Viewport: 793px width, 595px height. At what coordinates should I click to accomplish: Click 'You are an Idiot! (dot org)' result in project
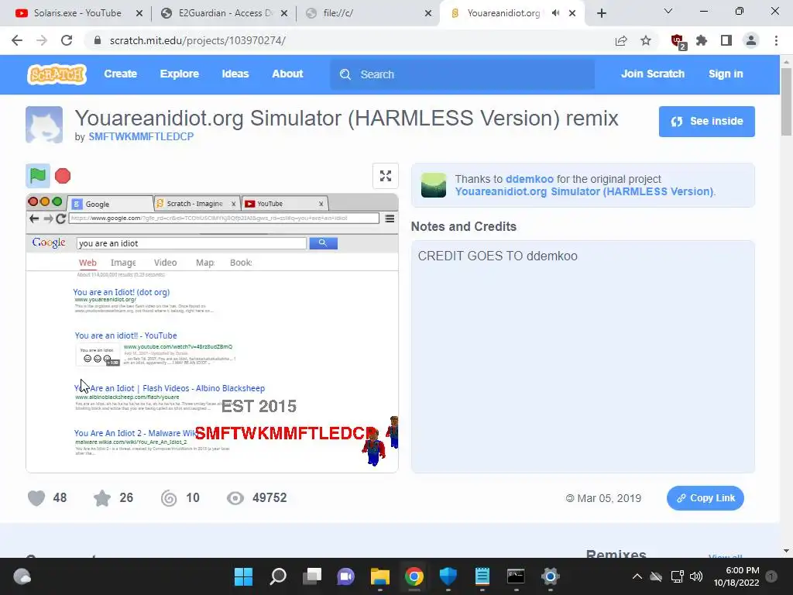coord(122,292)
